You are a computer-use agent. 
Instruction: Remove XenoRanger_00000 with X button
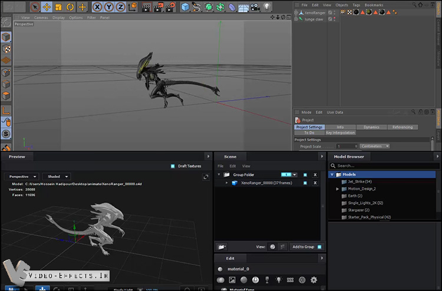[x=315, y=183]
